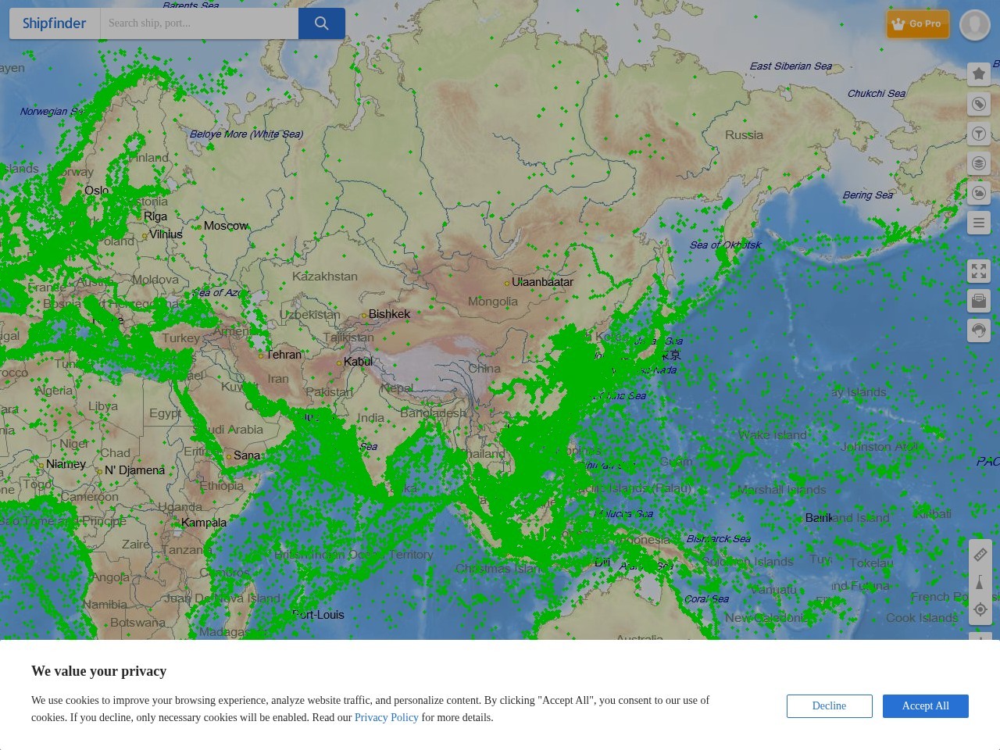Open the map layers stack icon
This screenshot has width=1000, height=750.
[978, 163]
